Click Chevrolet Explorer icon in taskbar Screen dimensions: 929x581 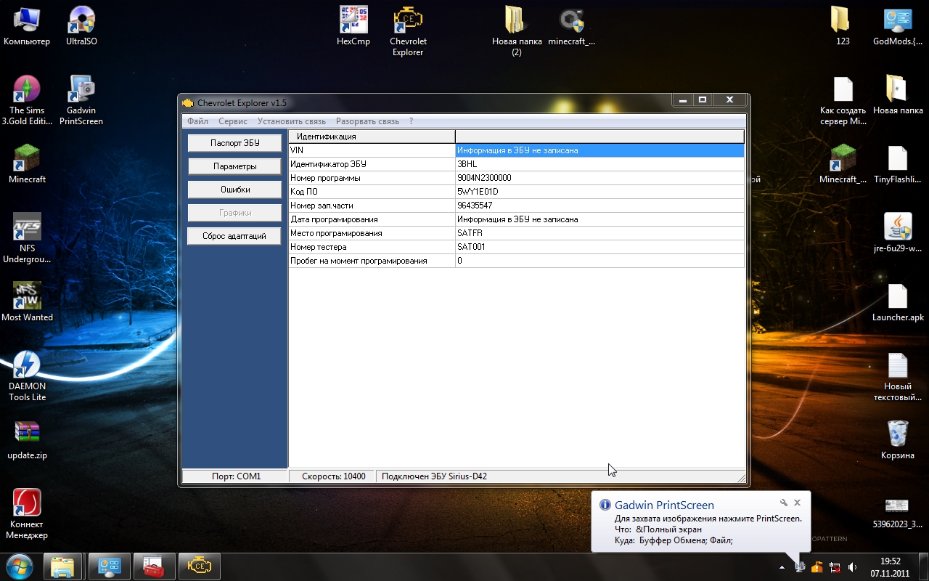199,566
